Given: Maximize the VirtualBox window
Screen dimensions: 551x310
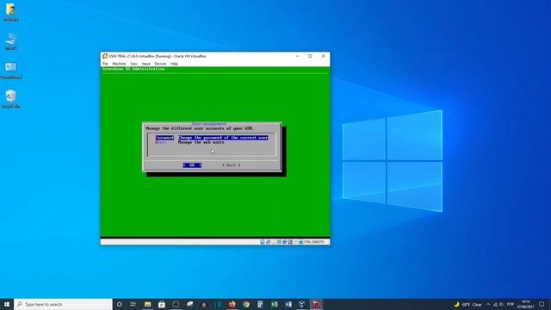Looking at the screenshot, I should 310,56.
